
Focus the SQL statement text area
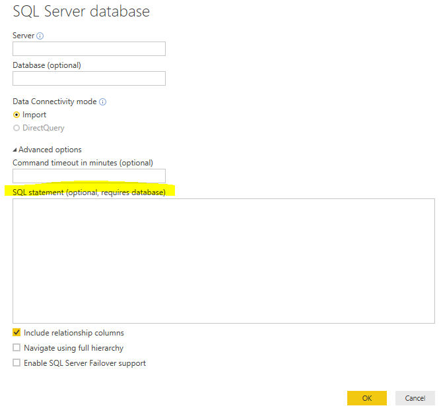pos(224,261)
